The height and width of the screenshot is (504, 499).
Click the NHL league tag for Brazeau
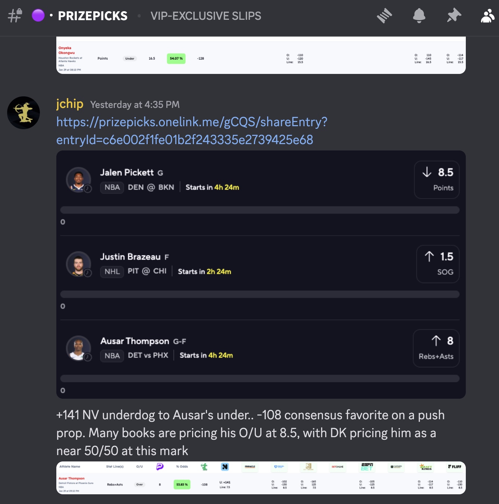[112, 271]
